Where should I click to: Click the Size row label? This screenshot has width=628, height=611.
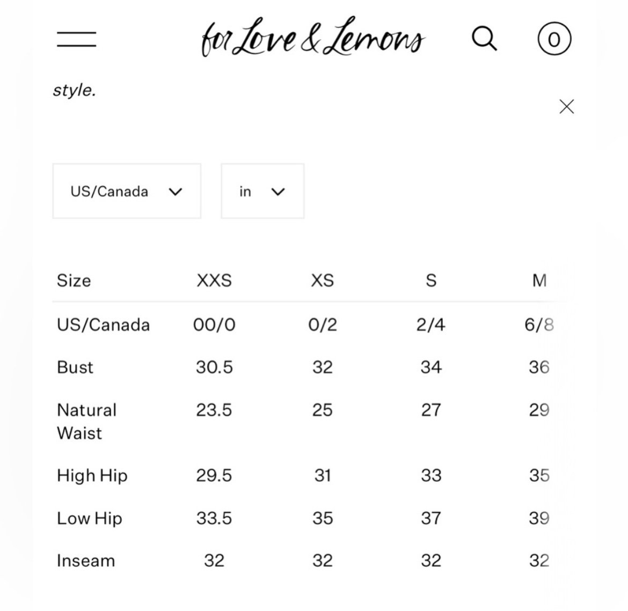(74, 280)
